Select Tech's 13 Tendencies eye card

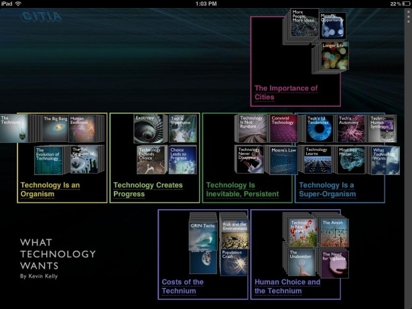click(318, 129)
